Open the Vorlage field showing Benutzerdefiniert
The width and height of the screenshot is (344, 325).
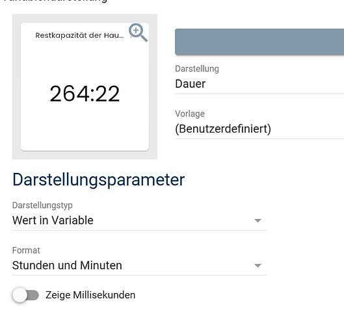point(259,129)
